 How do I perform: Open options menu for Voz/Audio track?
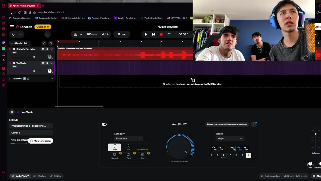[x=39, y=63]
